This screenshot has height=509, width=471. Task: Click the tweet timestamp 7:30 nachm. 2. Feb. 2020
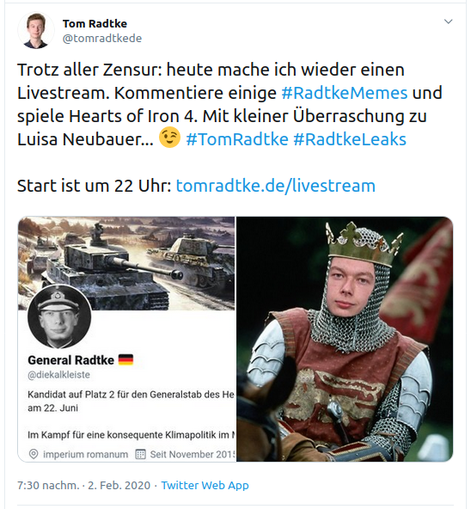(83, 485)
